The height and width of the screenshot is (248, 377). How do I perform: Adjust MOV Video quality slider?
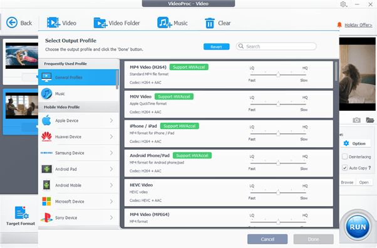click(278, 104)
